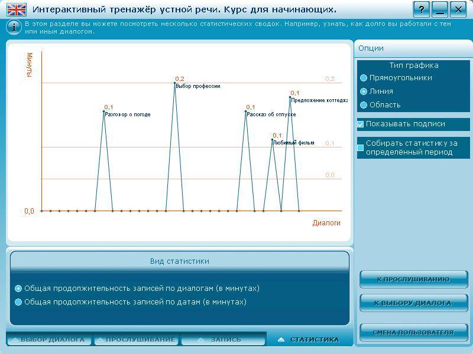Go to the ЗАПИСЬ tab

(x=223, y=340)
